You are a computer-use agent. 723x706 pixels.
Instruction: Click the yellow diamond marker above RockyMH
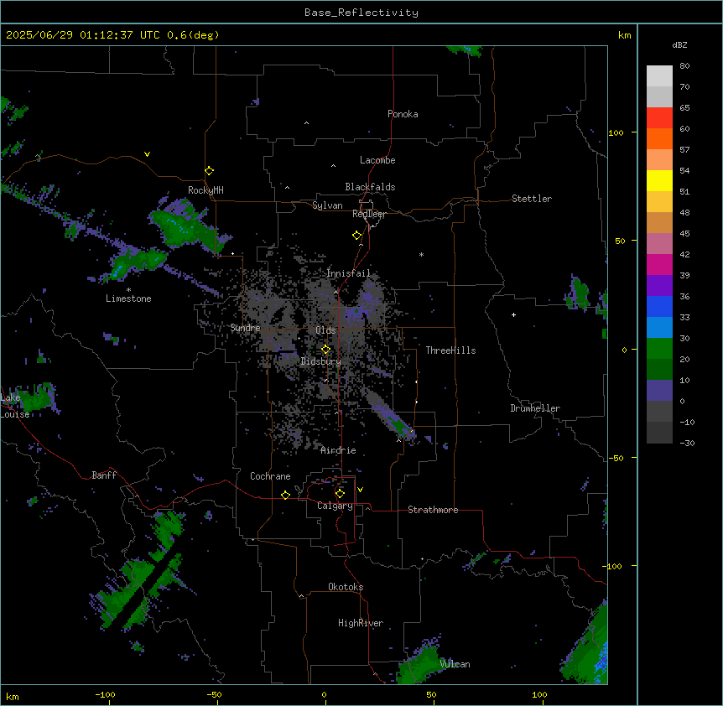coord(209,171)
